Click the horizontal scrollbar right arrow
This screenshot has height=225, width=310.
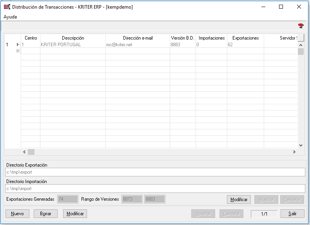click(x=294, y=152)
